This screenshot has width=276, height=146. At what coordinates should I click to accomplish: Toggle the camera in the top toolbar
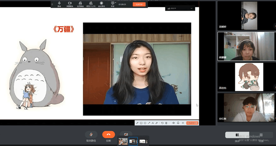pos(70,4)
